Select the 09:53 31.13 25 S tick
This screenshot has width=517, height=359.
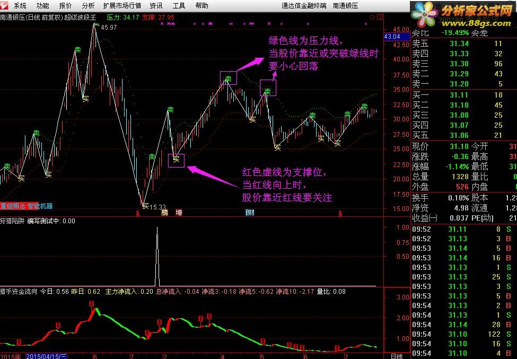[x=464, y=277]
